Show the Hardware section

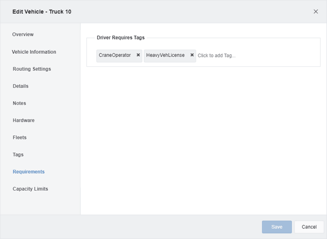(x=23, y=120)
